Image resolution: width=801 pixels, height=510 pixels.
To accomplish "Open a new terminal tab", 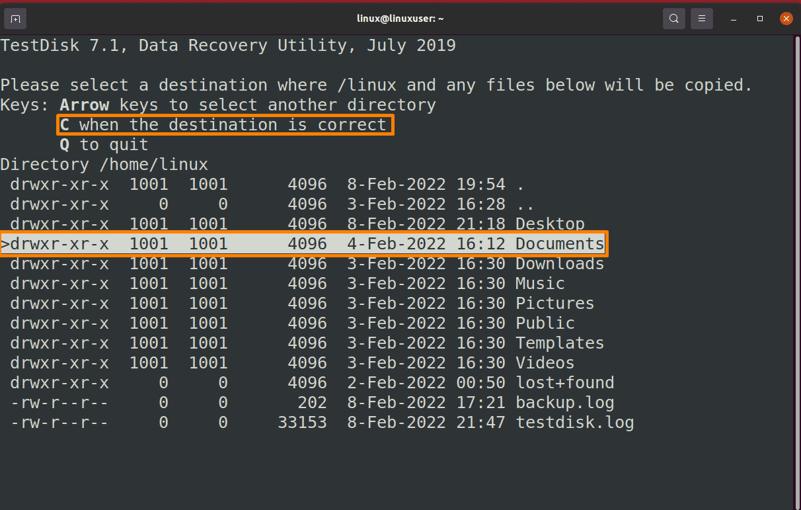I will tap(16, 19).
